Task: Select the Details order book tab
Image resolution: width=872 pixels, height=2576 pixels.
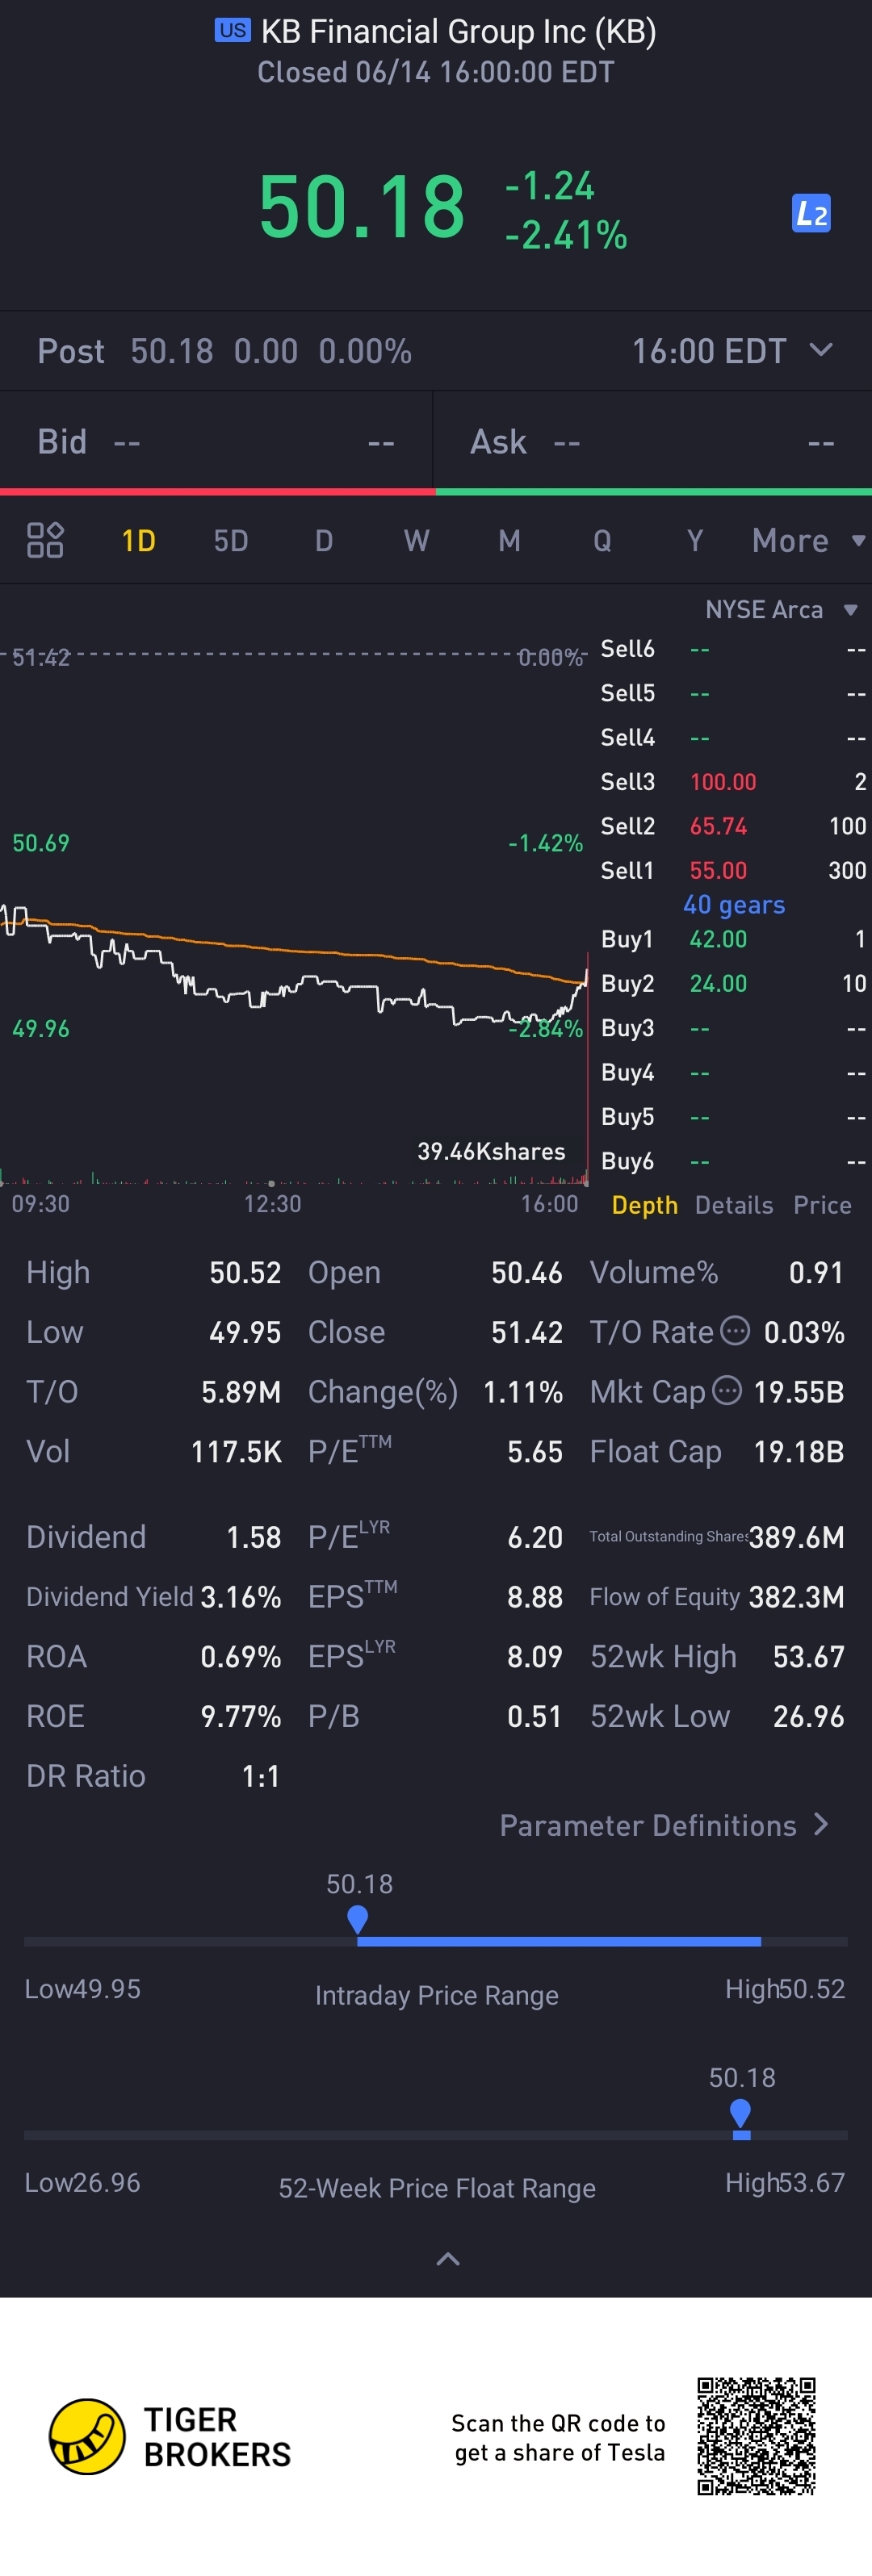Action: point(734,1205)
